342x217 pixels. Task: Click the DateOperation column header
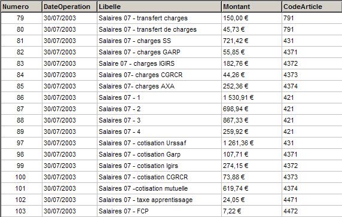(69, 7)
